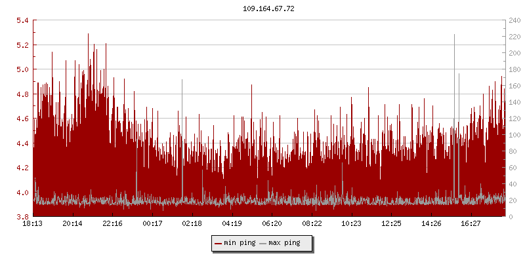Image resolution: width=525 pixels, height=262 pixels.
Task: Click the 08:22 time label
Action: (312, 224)
